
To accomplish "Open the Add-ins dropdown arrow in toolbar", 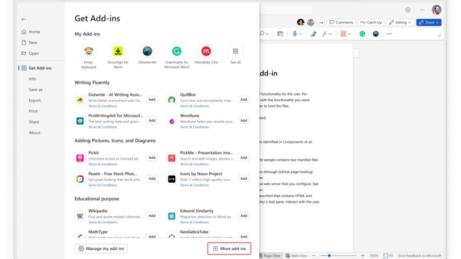I will coord(349,33).
